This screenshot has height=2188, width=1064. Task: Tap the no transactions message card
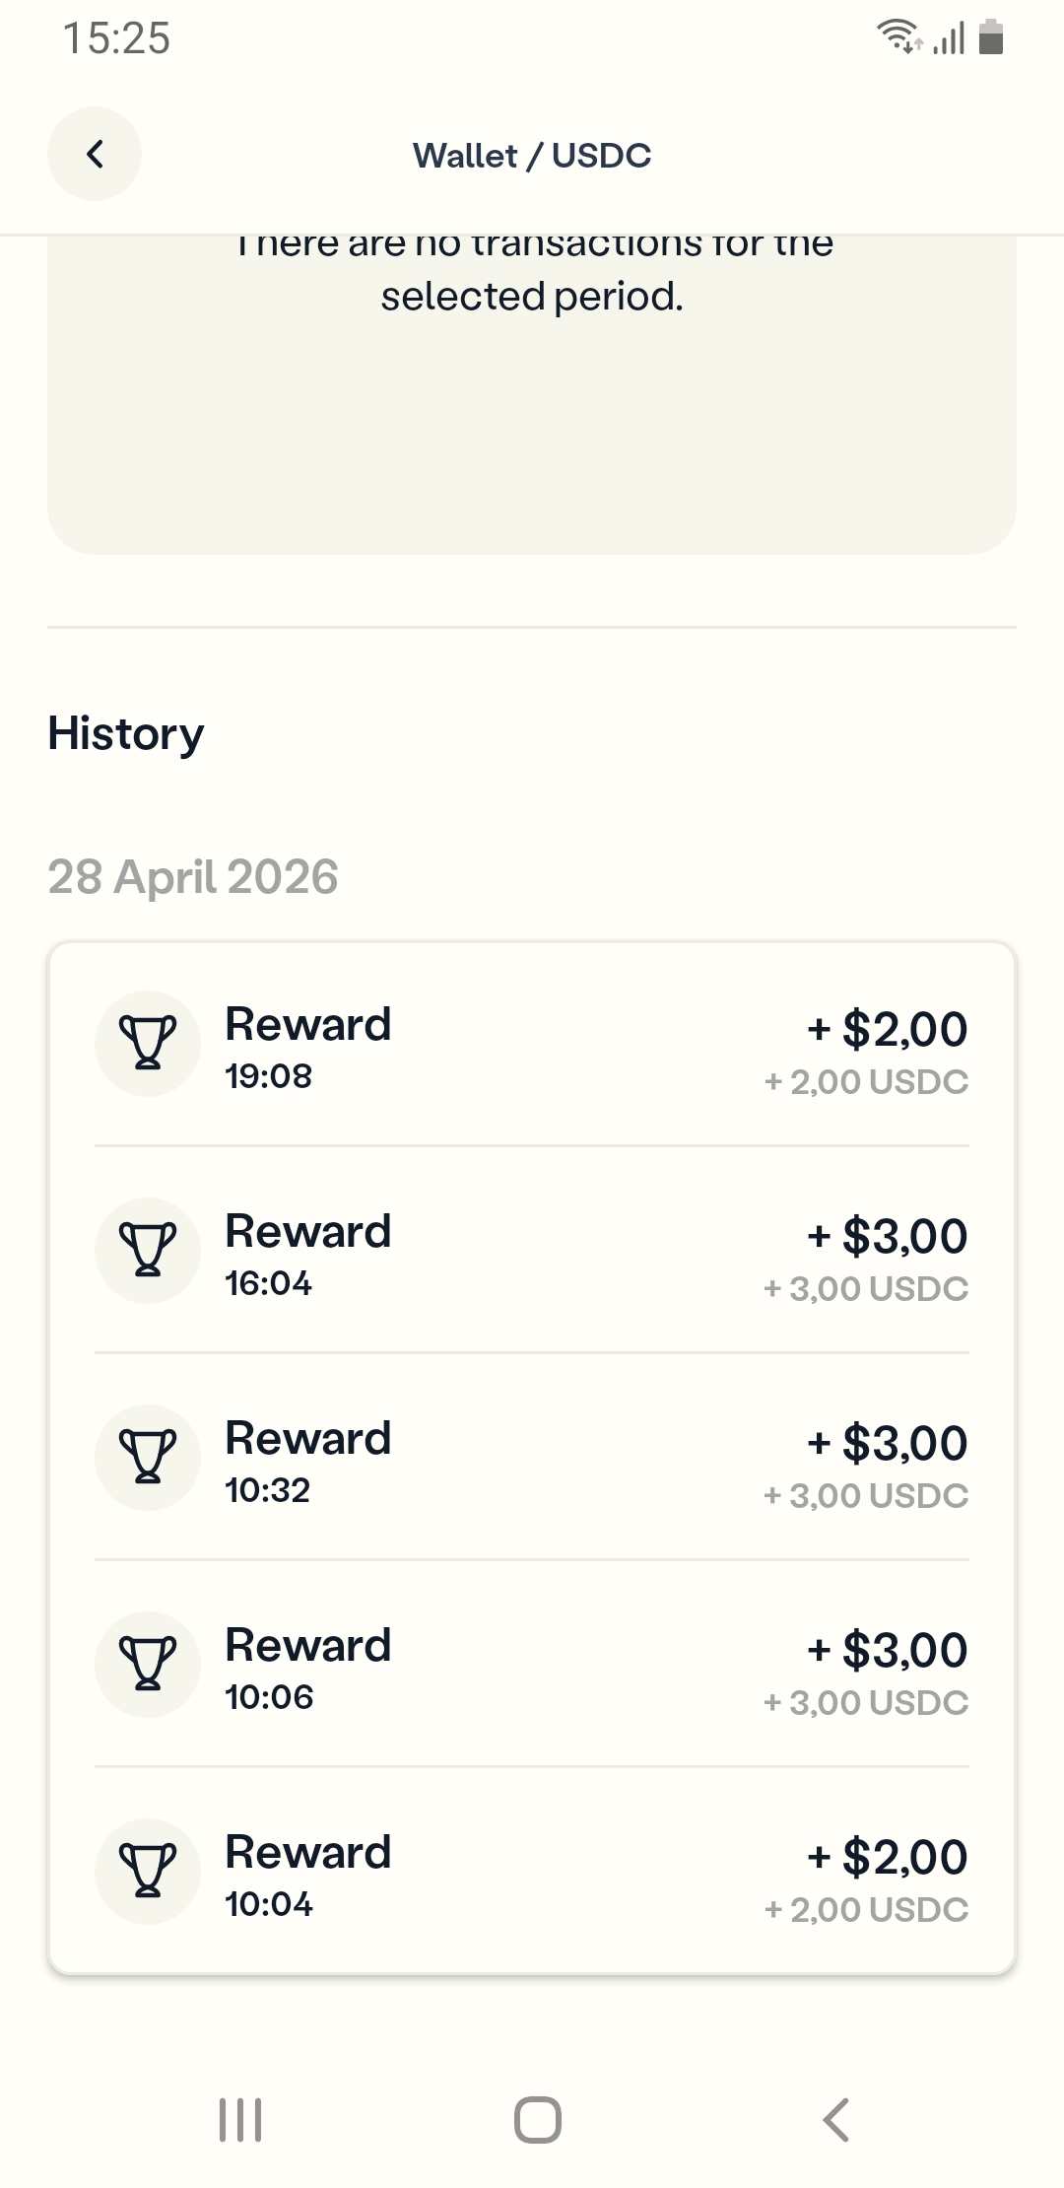[532, 394]
